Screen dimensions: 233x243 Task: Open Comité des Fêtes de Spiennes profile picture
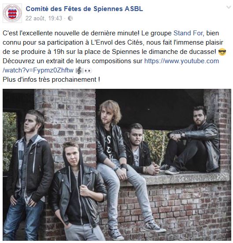(12, 13)
